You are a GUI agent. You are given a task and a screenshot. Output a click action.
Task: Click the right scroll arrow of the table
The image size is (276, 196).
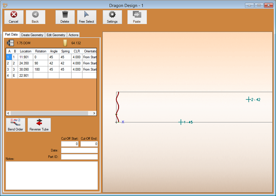(94, 113)
